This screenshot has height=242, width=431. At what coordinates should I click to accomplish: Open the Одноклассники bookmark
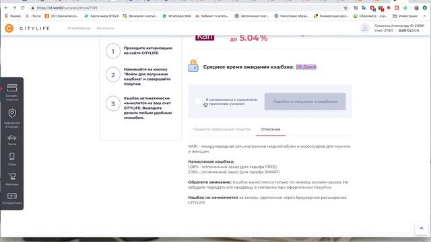click(62, 16)
